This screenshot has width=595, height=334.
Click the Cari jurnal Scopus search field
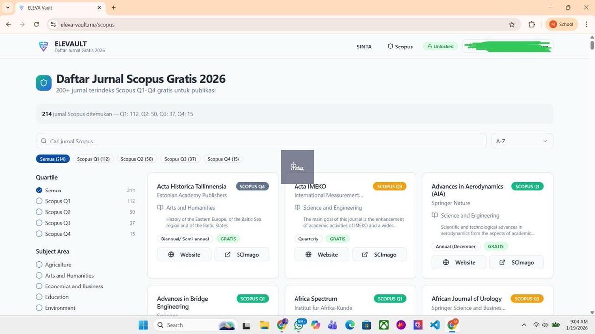coord(261,141)
